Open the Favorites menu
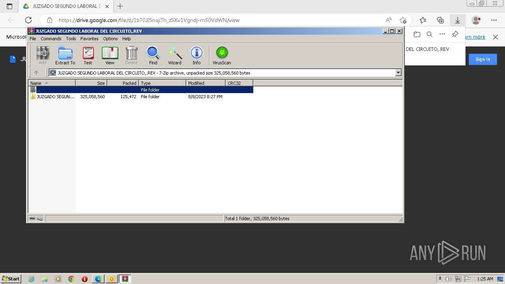 coord(90,39)
